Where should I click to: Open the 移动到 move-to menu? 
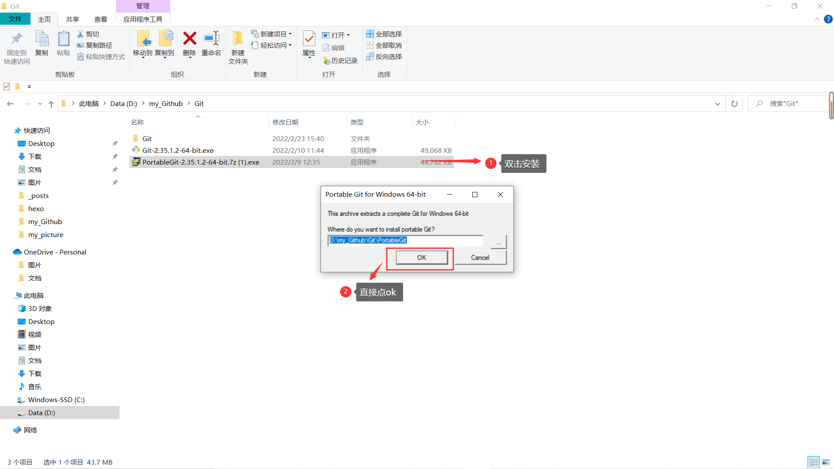[x=143, y=44]
